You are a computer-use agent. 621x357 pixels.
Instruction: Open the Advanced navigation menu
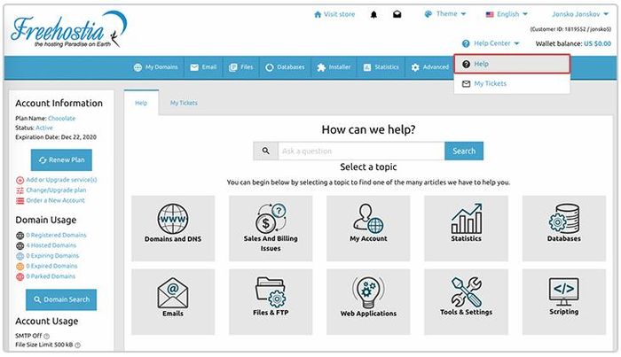429,67
